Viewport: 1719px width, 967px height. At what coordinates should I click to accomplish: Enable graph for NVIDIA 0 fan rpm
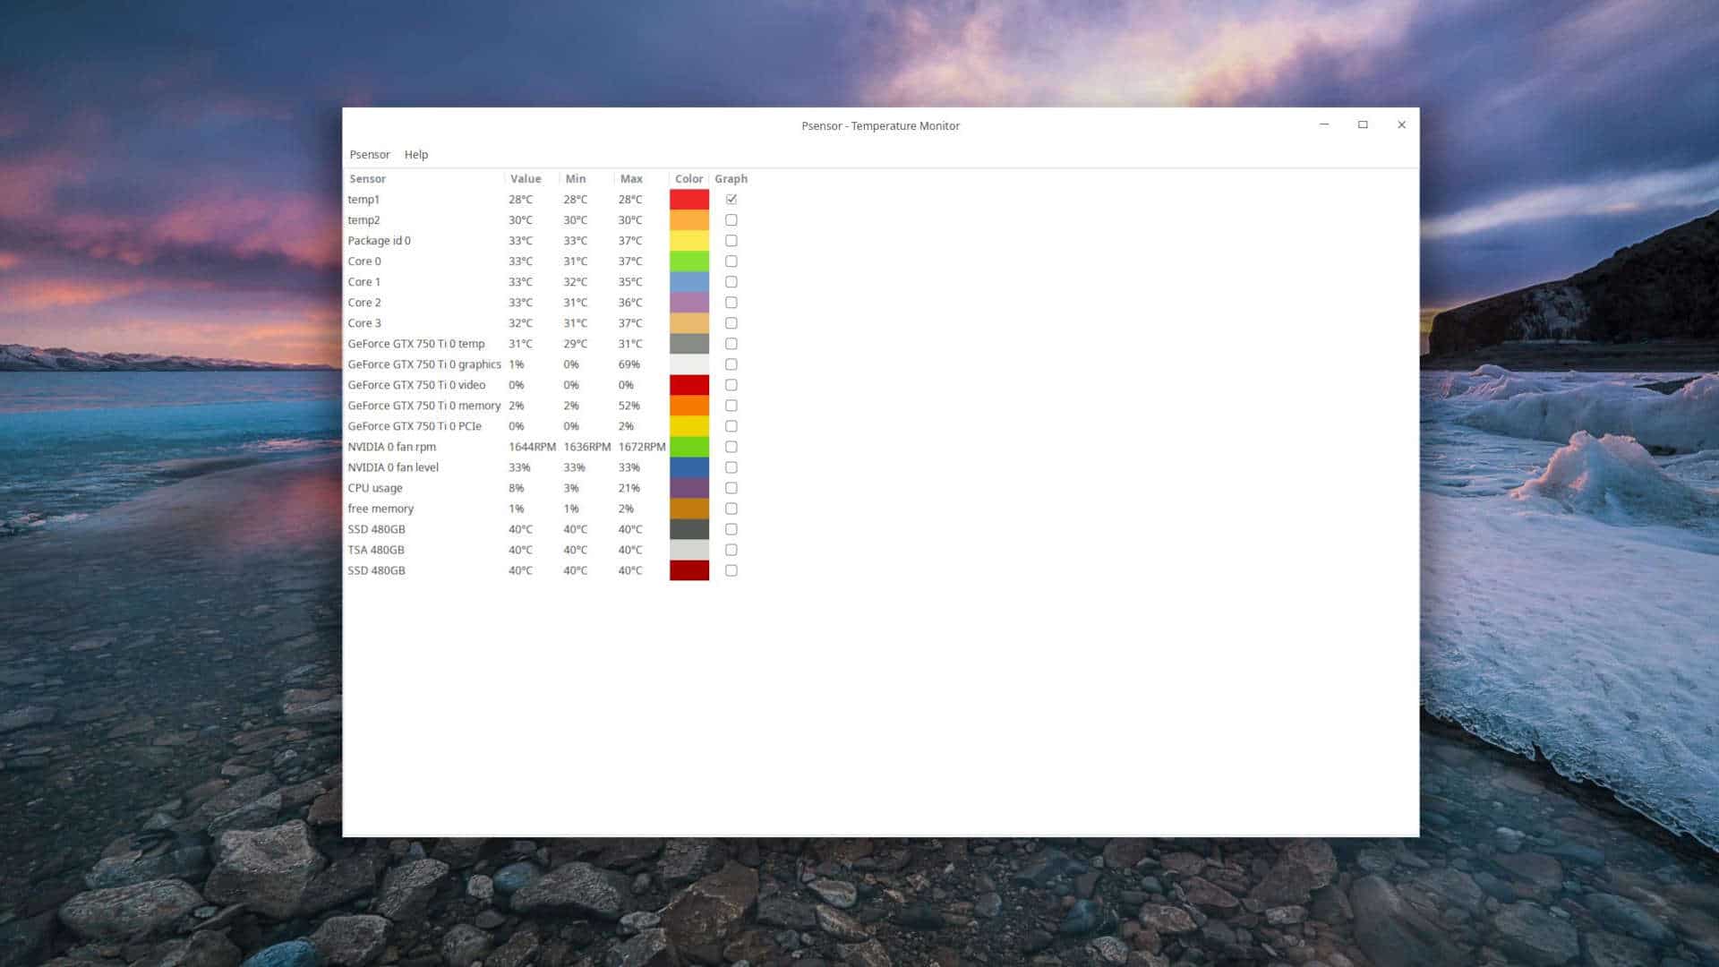point(731,446)
